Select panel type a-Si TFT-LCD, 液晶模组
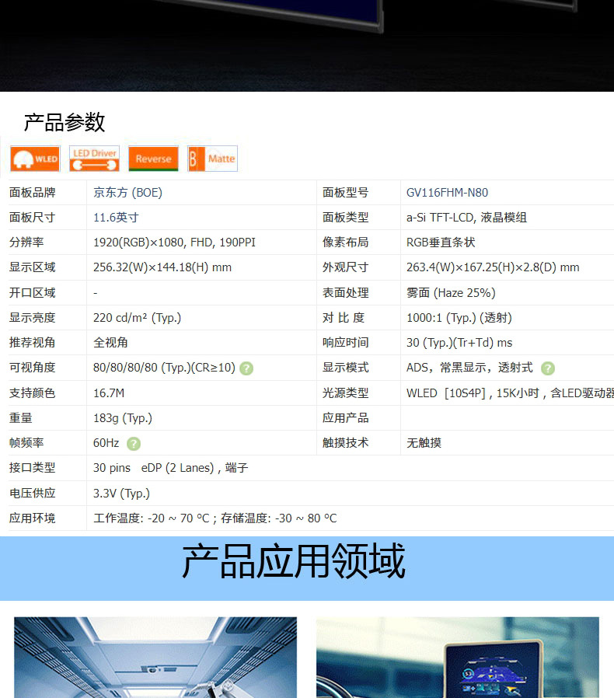Viewport: 614px width, 698px height. point(466,217)
